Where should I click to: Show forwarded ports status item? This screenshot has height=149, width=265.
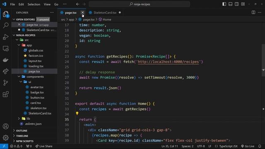pyautogui.click(x=29, y=146)
